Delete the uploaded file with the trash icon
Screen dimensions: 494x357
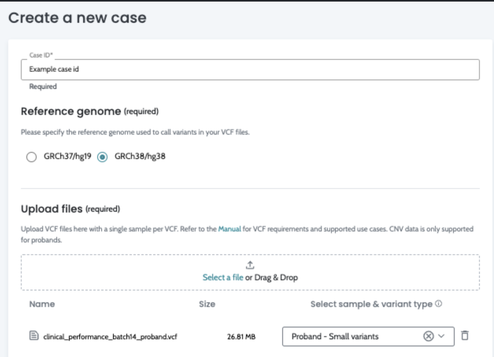[x=465, y=336]
